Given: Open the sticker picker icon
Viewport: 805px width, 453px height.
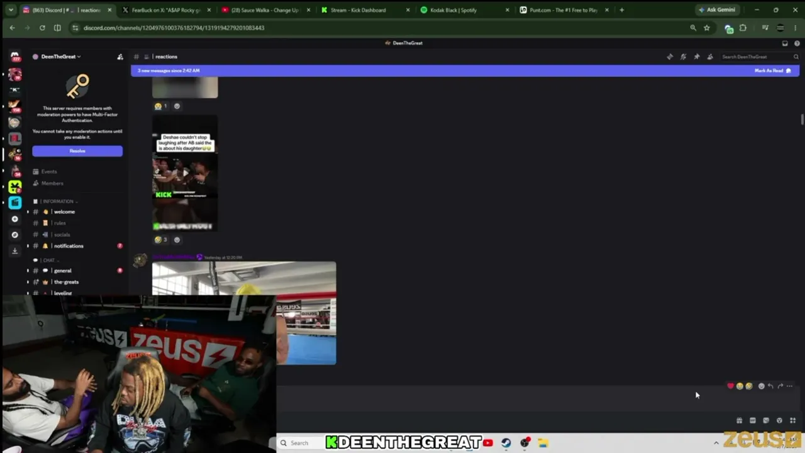Looking at the screenshot, I should [766, 421].
